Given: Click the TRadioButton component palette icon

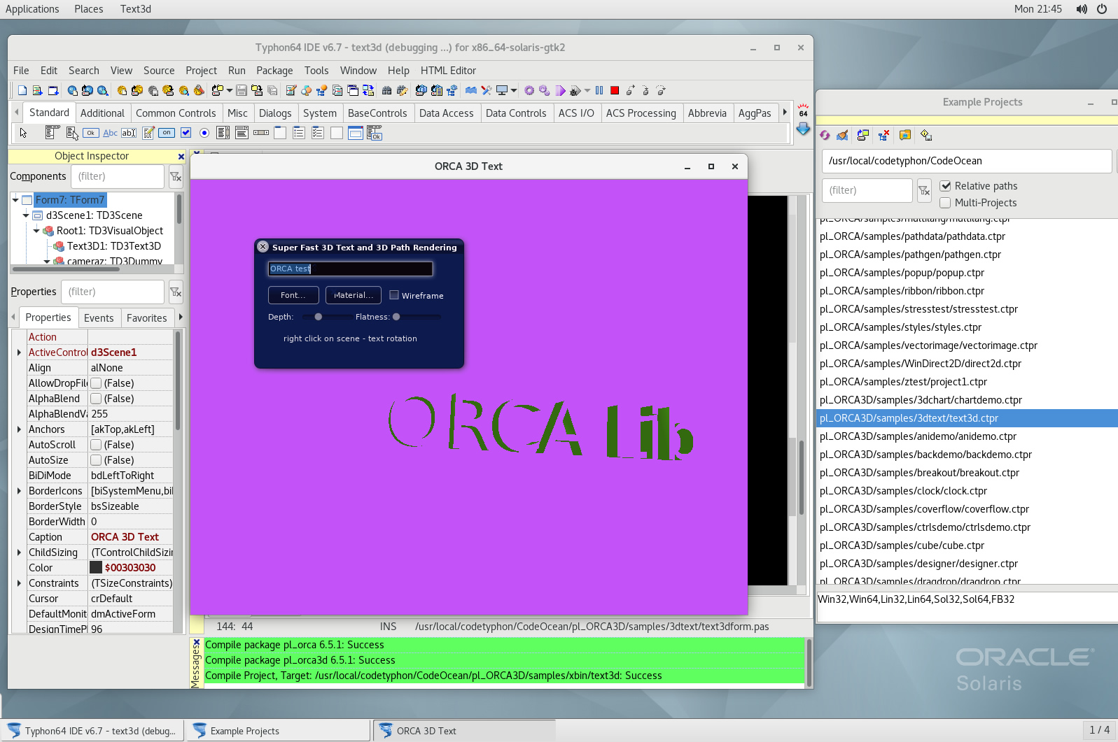Looking at the screenshot, I should [x=204, y=133].
